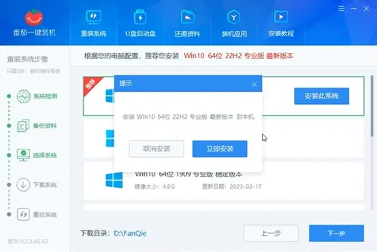The image size is (377, 252).
Task: Go to 装机应用 tab
Action: click(x=234, y=23)
